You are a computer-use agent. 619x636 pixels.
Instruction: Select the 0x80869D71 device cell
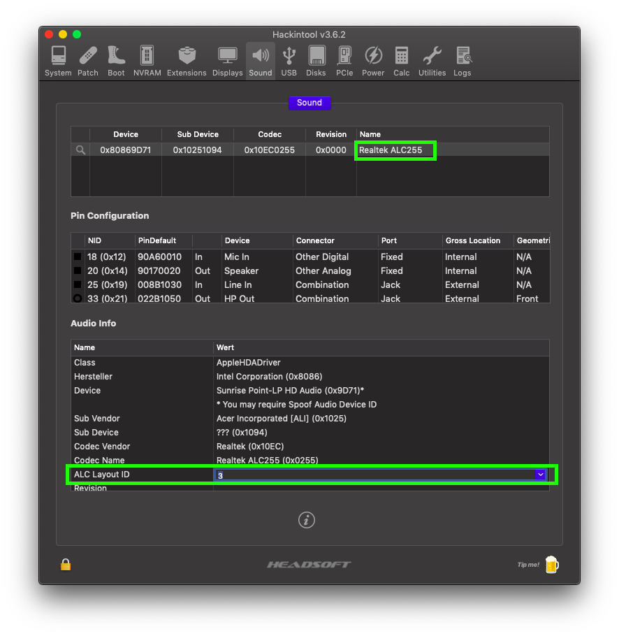click(126, 150)
